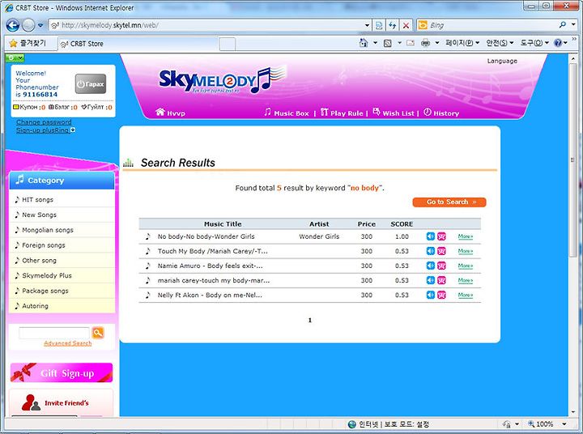Click More link for Nelly Ft Akon row
This screenshot has height=434, width=583.
coord(465,295)
